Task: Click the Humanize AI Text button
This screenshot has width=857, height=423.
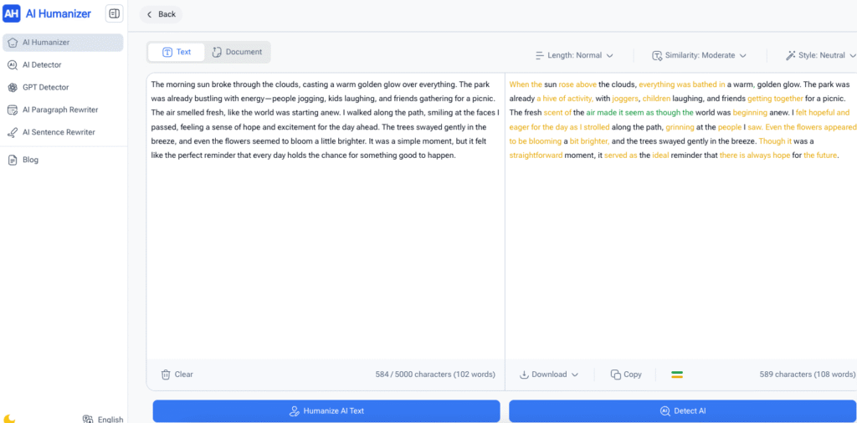Action: pos(326,410)
